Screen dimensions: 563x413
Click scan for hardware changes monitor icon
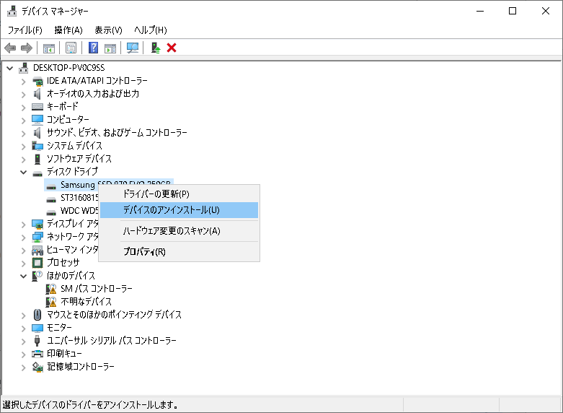(133, 48)
